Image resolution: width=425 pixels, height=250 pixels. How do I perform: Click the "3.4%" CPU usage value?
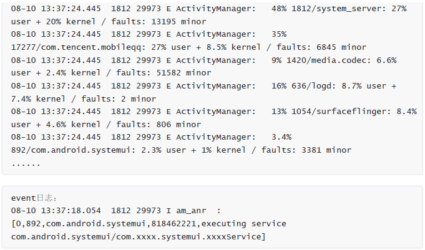(281, 137)
